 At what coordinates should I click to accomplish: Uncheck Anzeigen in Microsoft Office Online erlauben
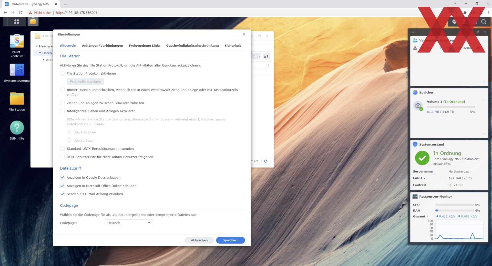[62, 186]
